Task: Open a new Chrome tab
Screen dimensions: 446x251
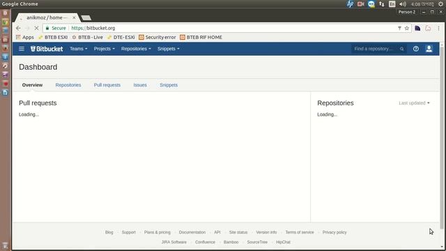Action: coord(86,18)
